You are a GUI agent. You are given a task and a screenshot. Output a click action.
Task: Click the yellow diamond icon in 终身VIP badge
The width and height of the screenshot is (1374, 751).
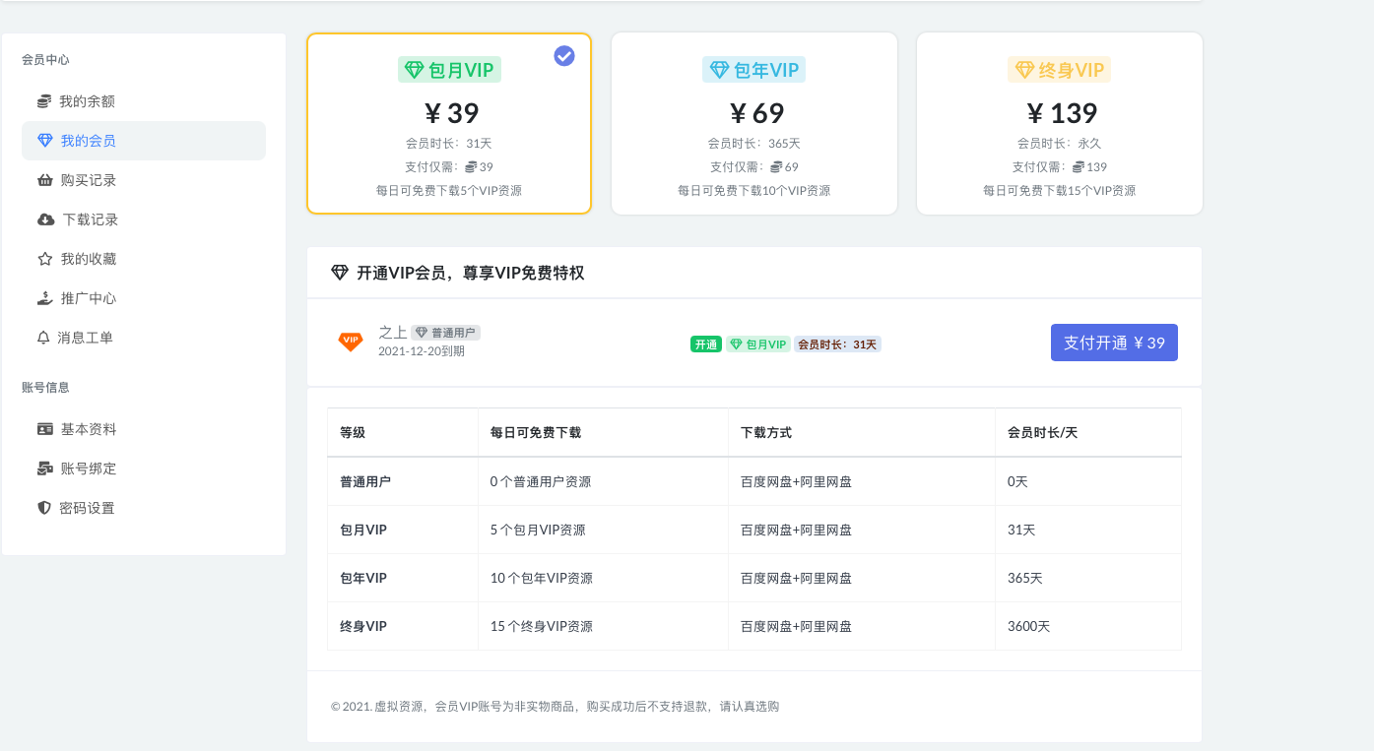[1024, 70]
